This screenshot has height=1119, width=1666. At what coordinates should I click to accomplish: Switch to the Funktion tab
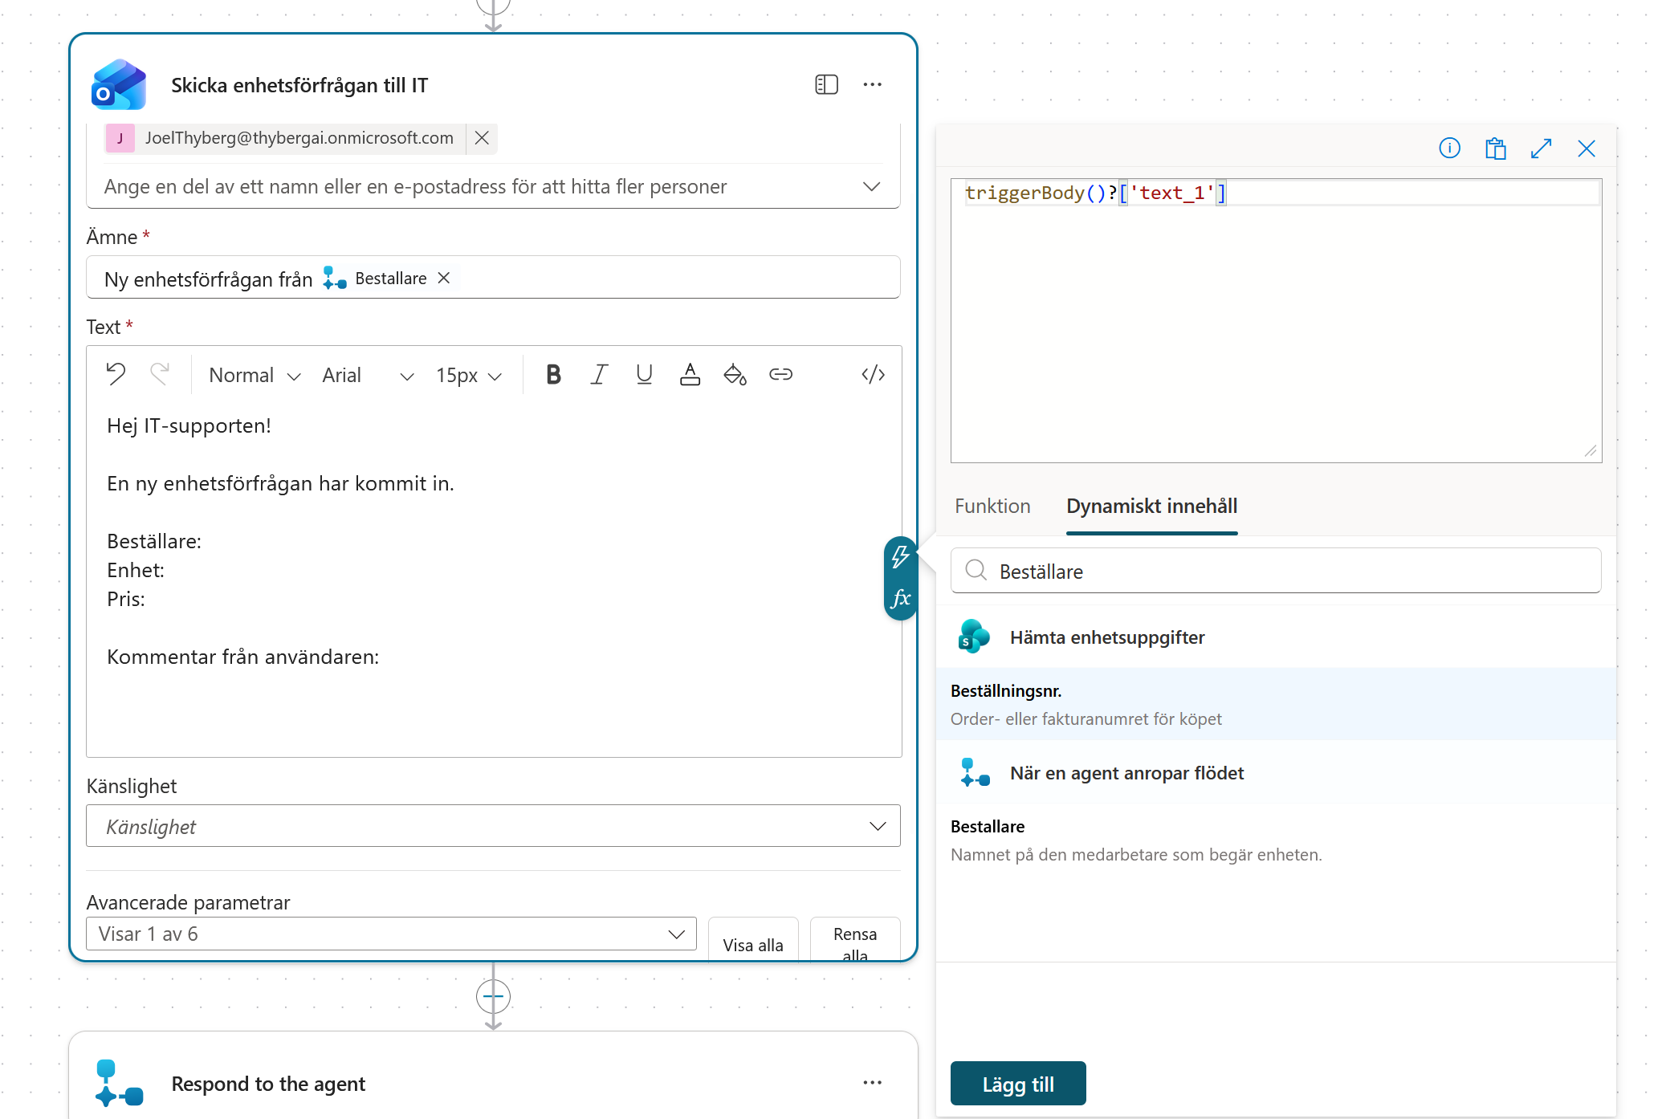point(992,506)
